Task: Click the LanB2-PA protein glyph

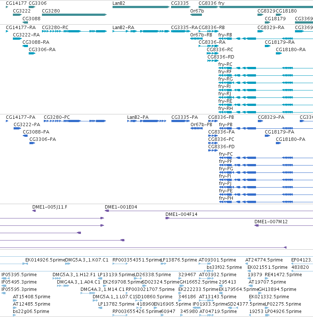Action: click(147, 121)
